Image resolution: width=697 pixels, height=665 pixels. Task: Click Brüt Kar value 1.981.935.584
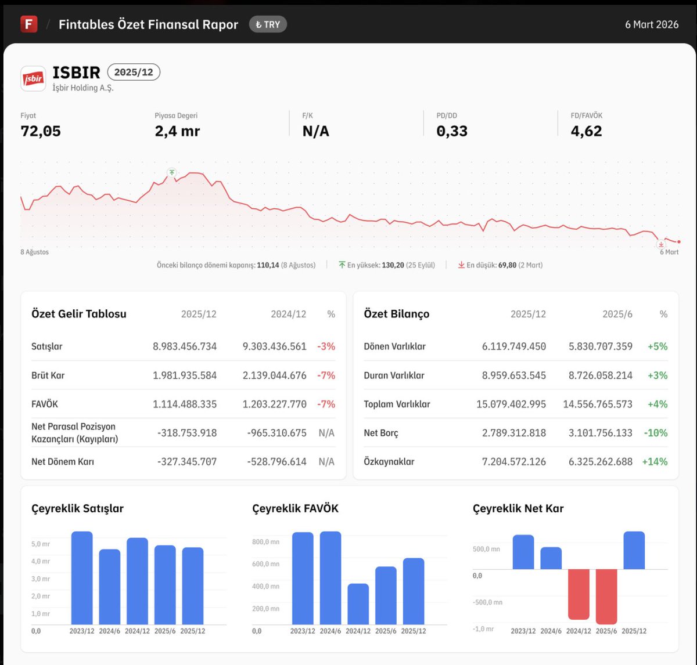coord(185,375)
